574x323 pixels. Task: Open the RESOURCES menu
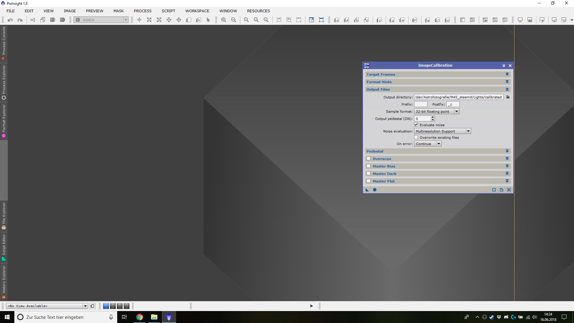(x=258, y=11)
